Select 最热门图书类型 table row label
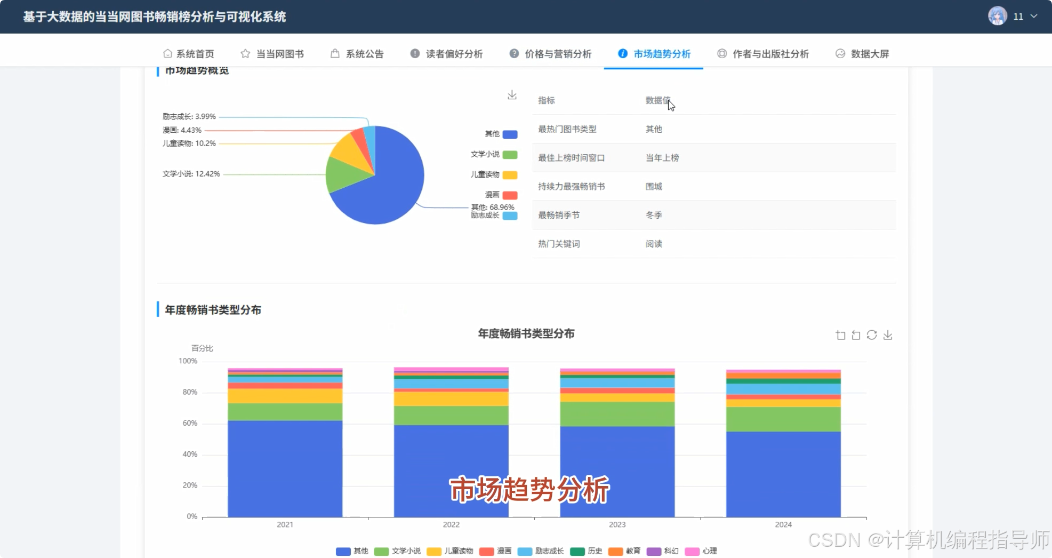 point(567,129)
